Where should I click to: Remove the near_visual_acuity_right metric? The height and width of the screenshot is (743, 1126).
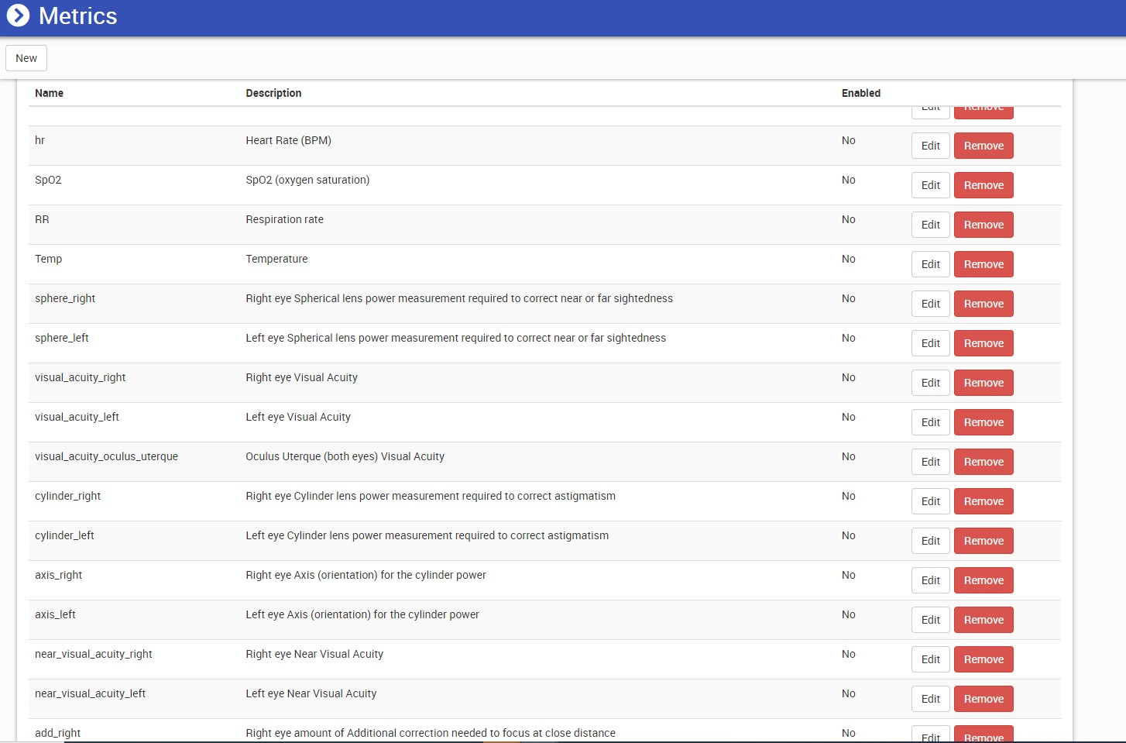pyautogui.click(x=984, y=659)
